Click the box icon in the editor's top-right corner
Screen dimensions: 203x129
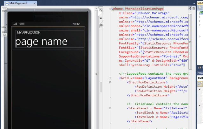[x=194, y=9]
